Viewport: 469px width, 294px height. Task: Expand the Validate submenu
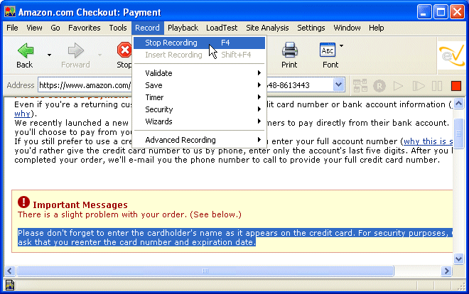coord(199,73)
